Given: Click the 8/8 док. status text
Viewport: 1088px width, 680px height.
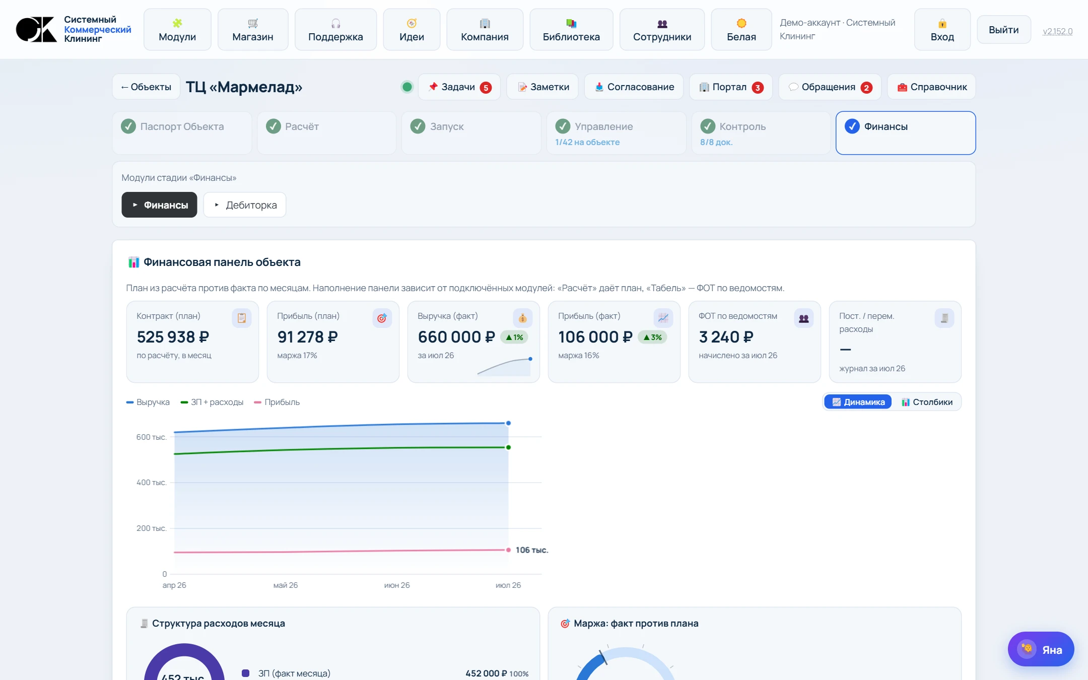Looking at the screenshot, I should tap(716, 142).
